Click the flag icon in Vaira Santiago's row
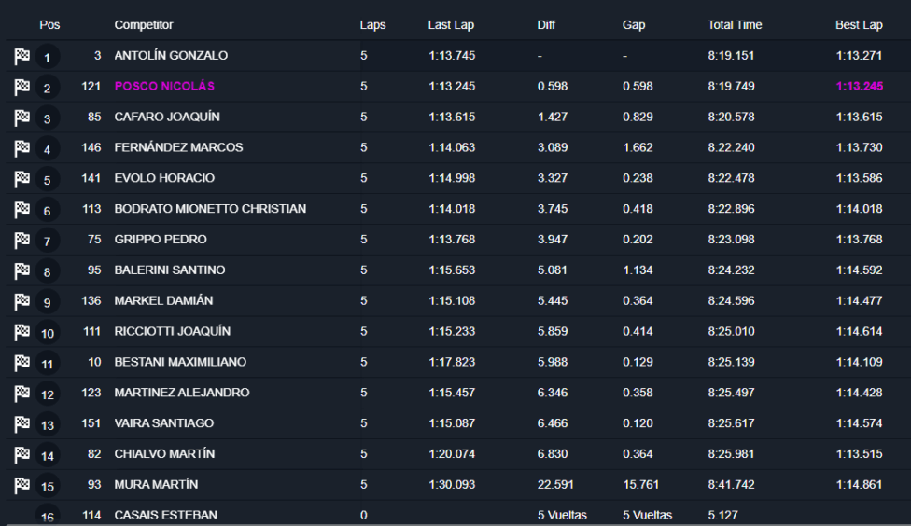 [22, 424]
